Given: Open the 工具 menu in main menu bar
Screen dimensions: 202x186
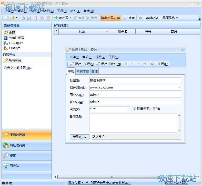Looking at the screenshot, I should tap(62, 11).
